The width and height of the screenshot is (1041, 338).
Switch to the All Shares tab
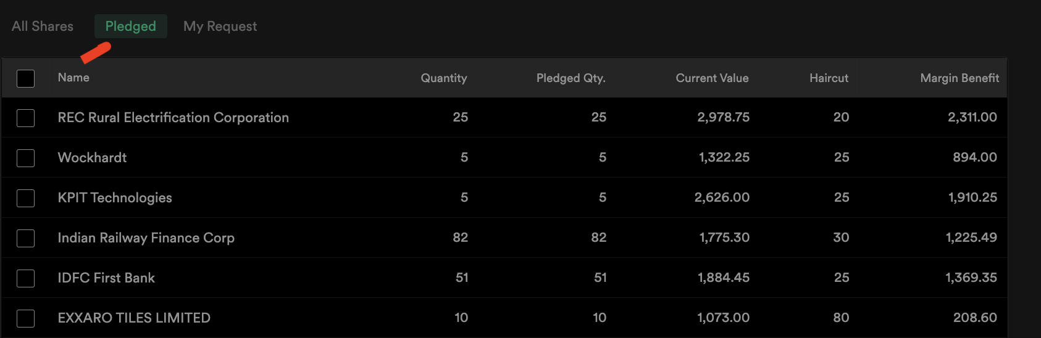pos(42,26)
